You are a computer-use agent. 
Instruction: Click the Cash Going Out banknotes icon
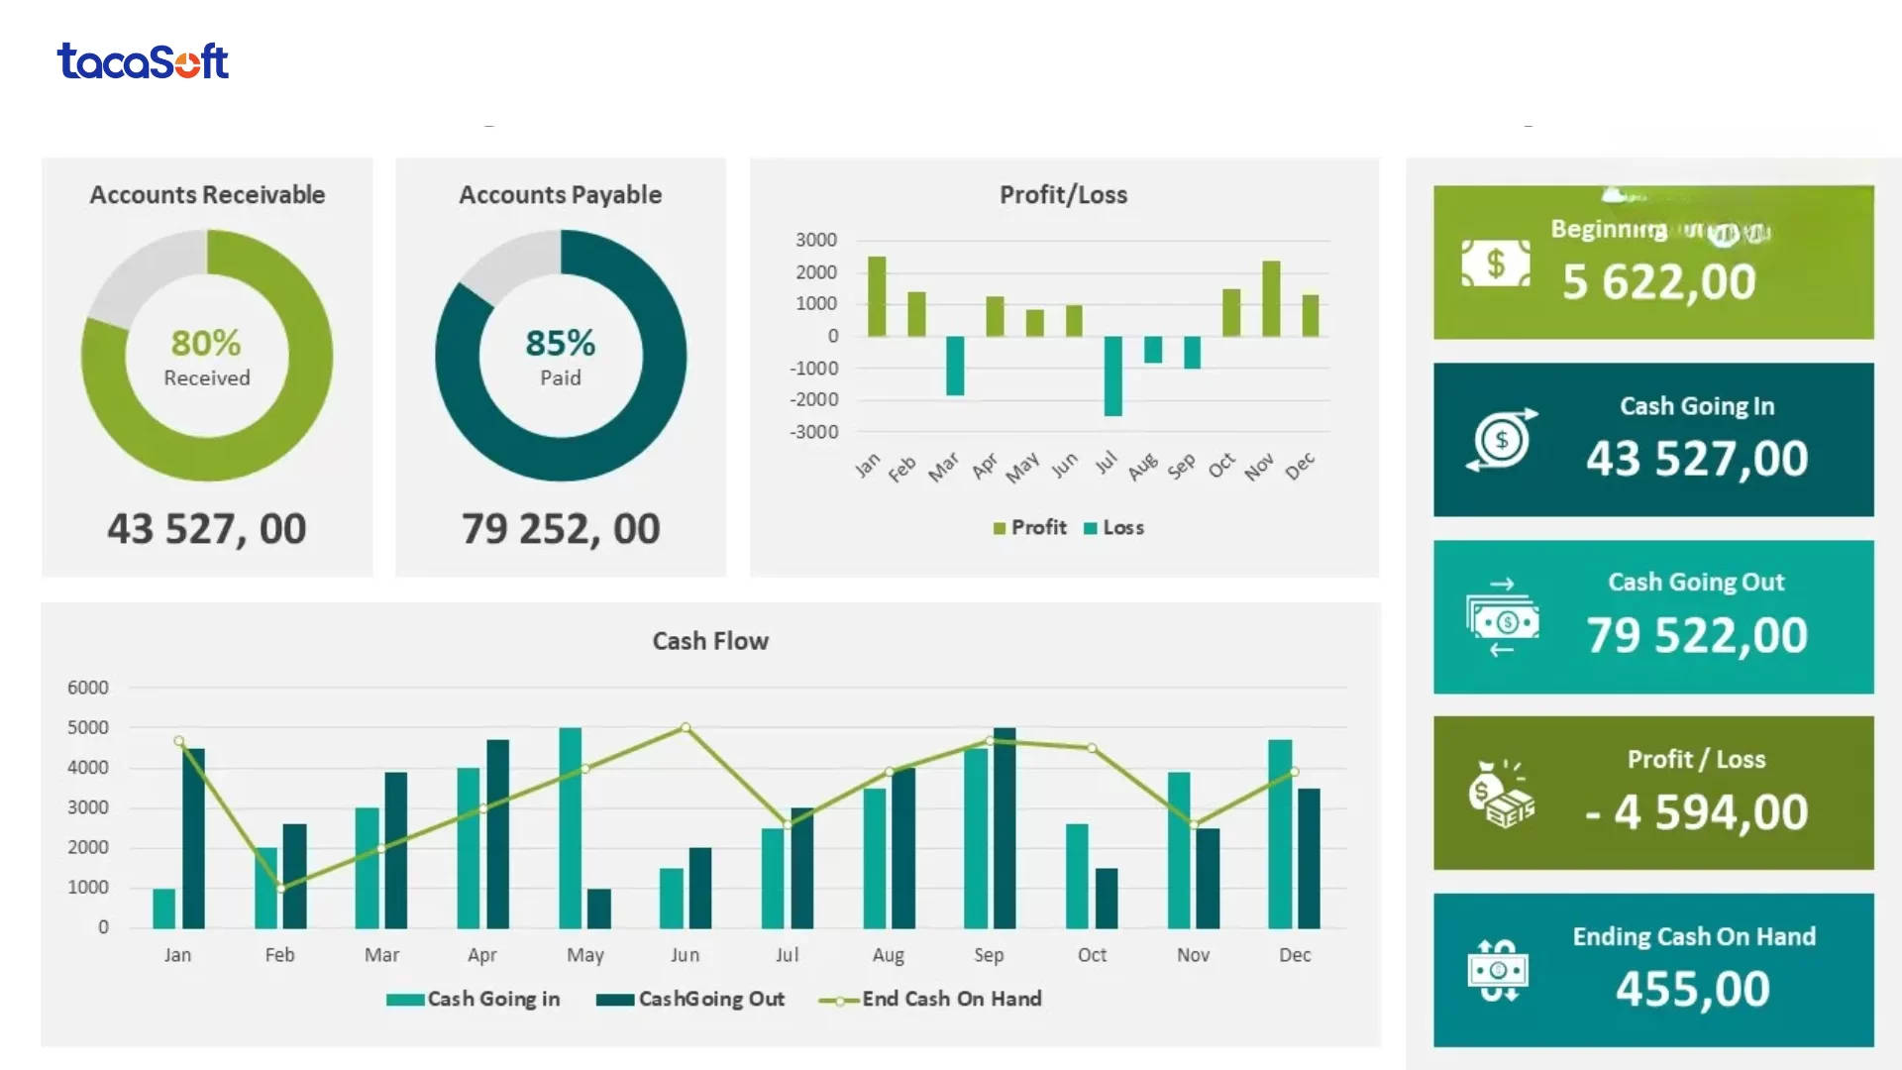tap(1502, 618)
